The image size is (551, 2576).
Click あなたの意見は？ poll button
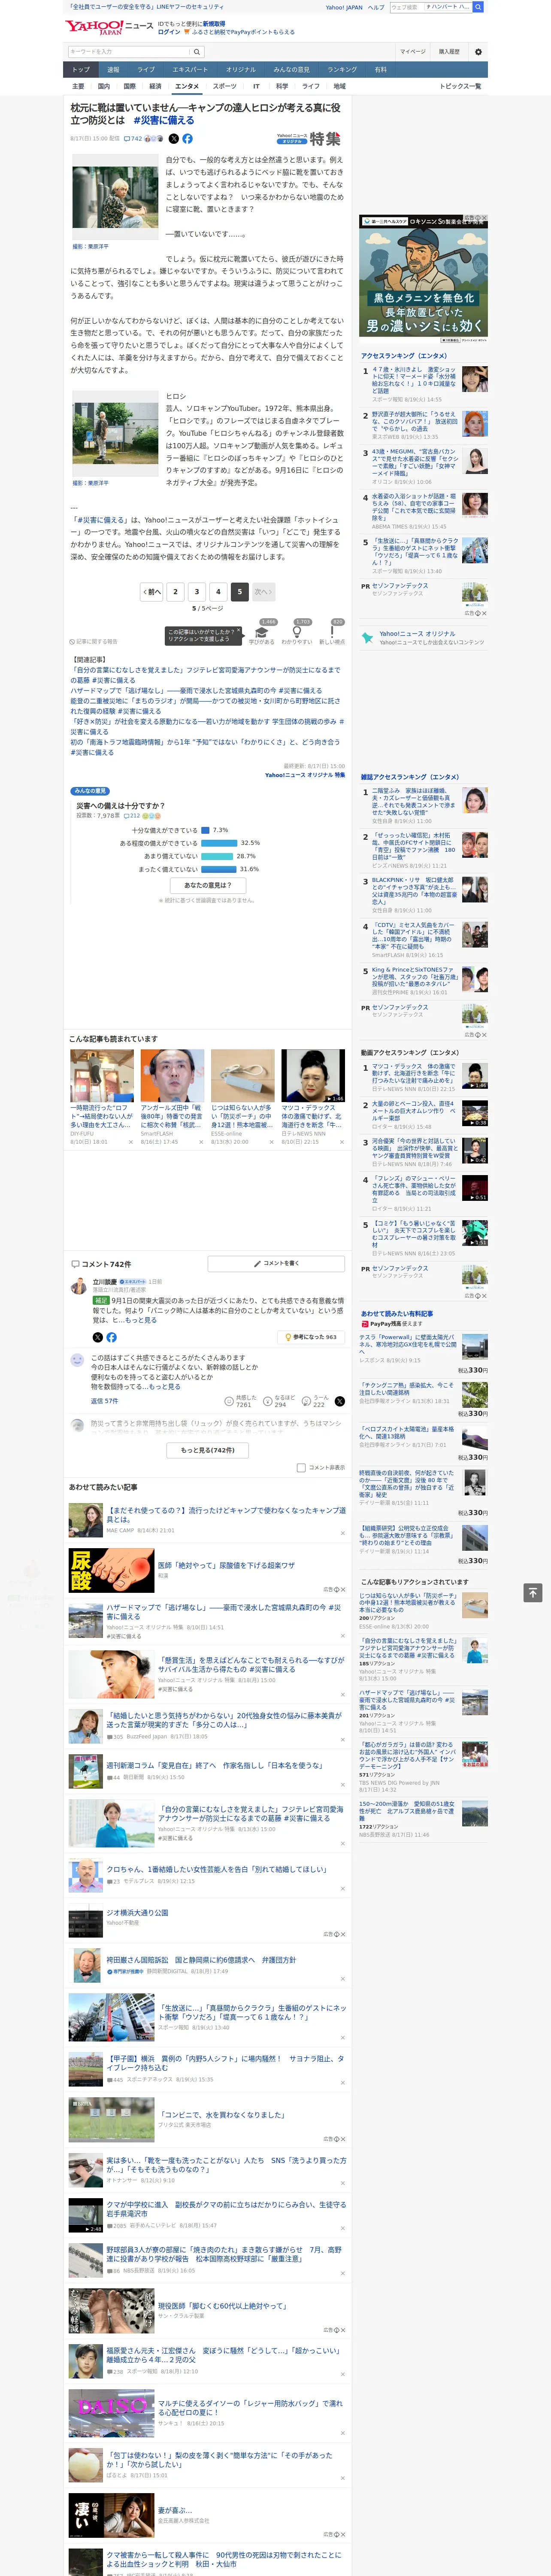pos(208,885)
